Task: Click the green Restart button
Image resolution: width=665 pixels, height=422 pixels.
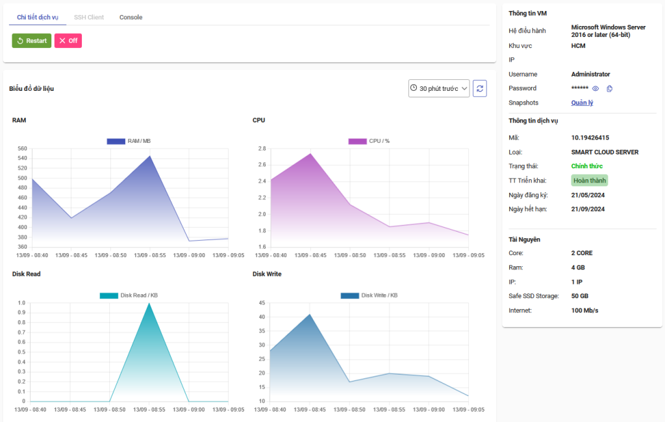Action: pos(31,41)
